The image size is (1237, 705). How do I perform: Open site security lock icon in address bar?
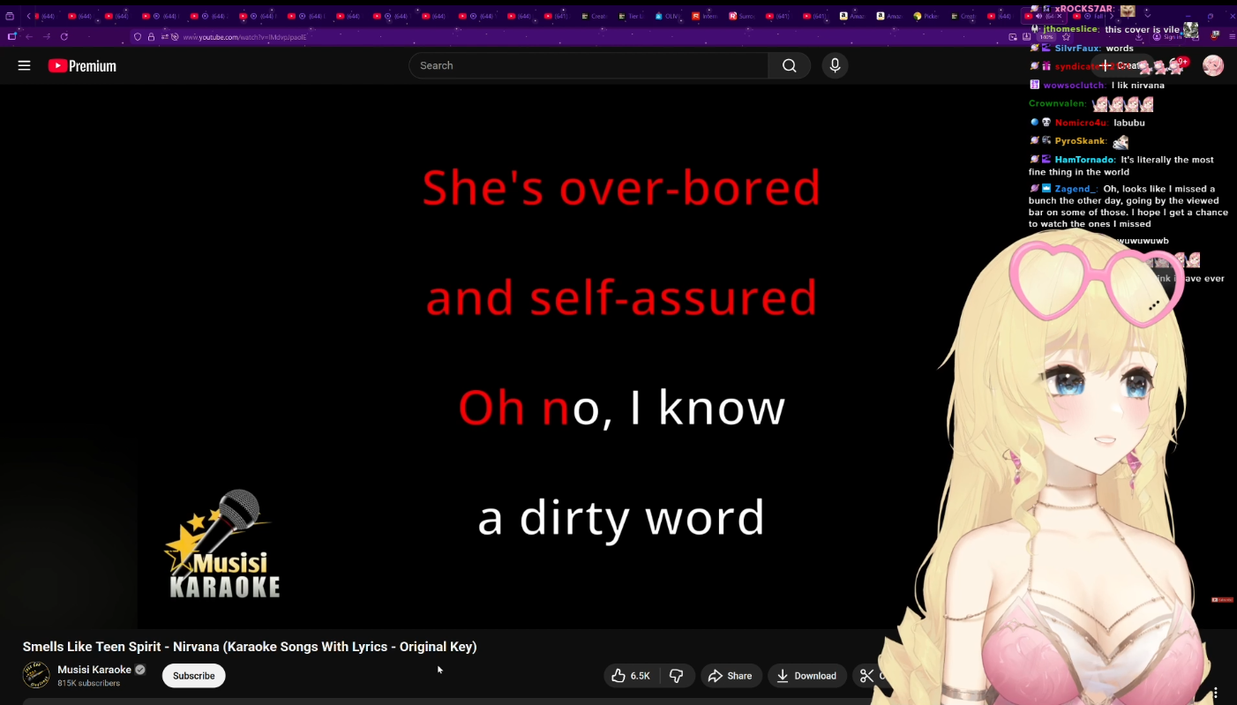coord(151,37)
